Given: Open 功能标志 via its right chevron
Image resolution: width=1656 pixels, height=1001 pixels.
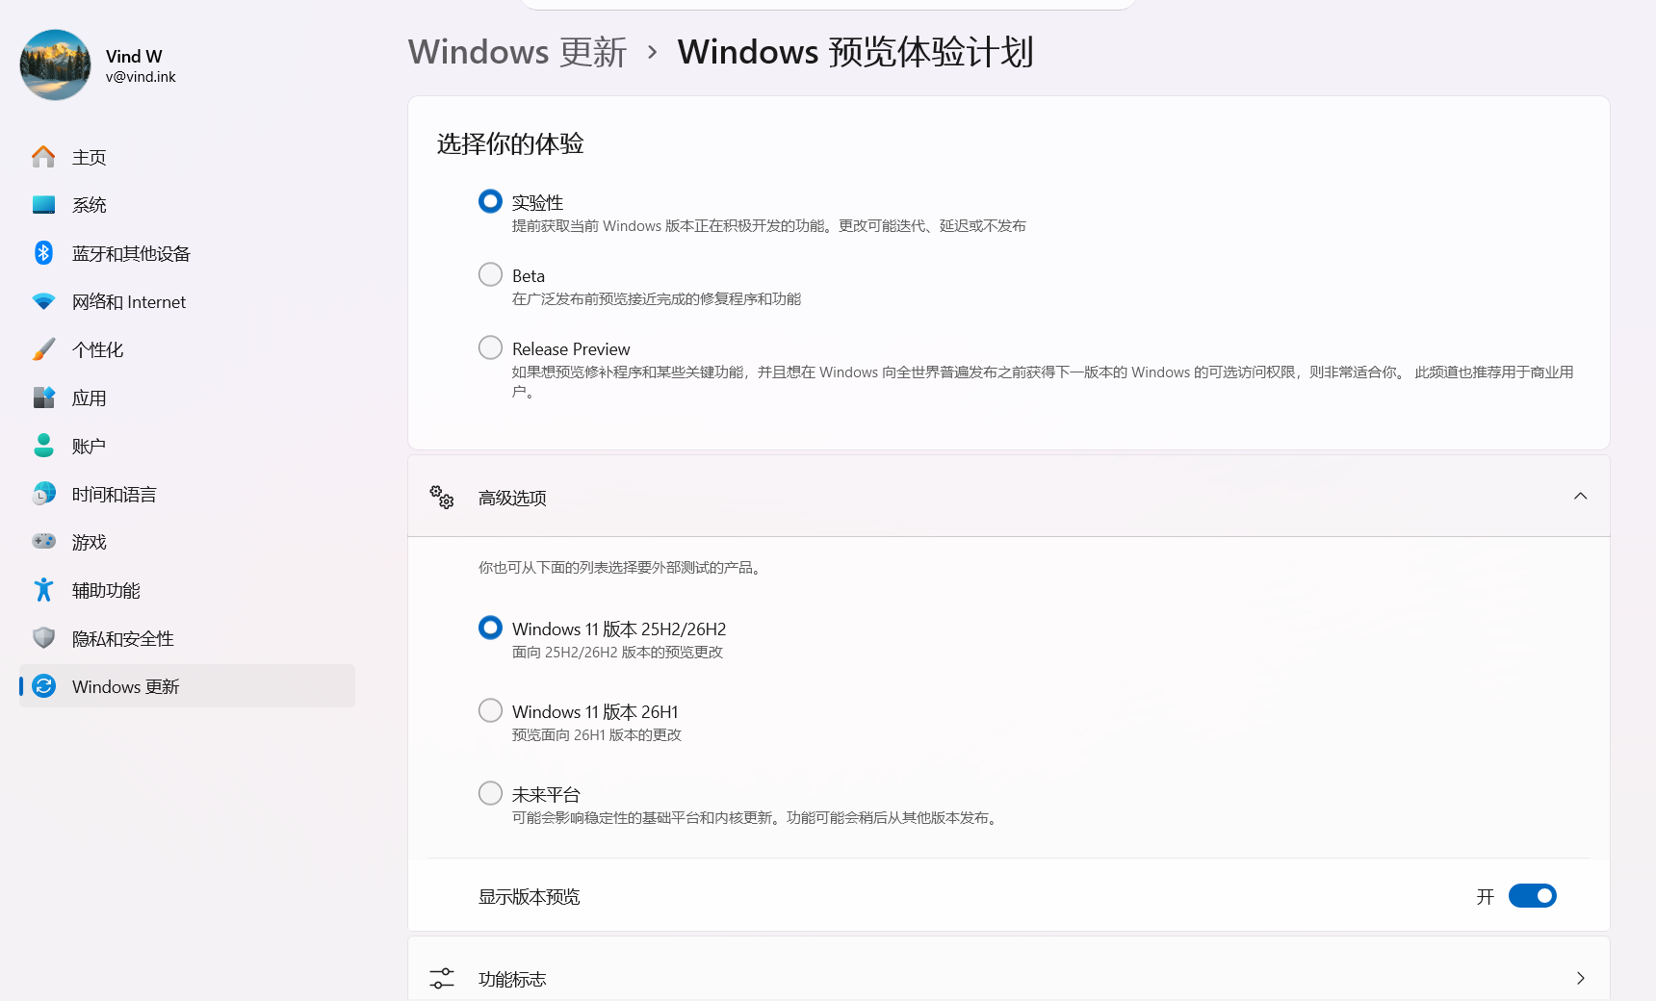Looking at the screenshot, I should [x=1580, y=979].
